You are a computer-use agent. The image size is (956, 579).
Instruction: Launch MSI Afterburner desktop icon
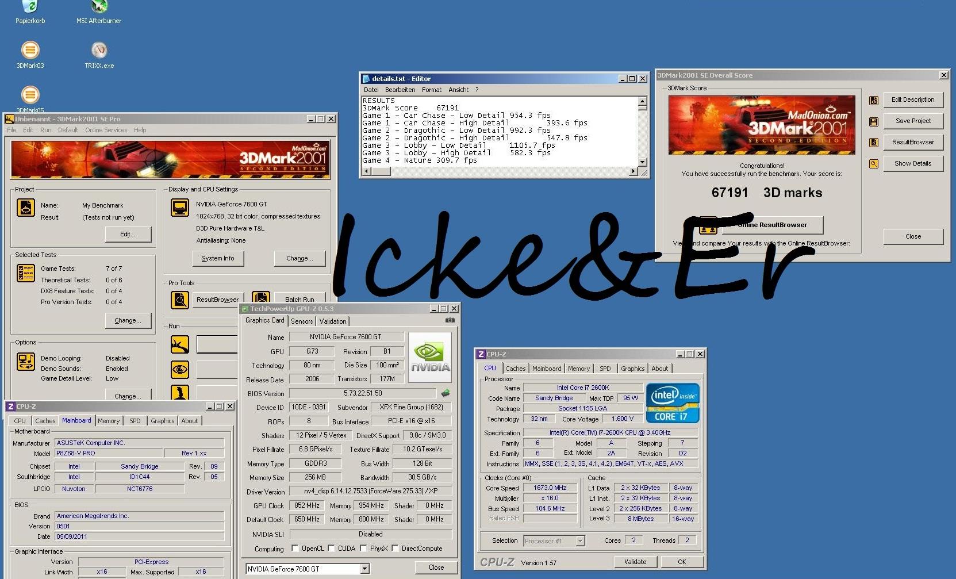click(x=99, y=7)
